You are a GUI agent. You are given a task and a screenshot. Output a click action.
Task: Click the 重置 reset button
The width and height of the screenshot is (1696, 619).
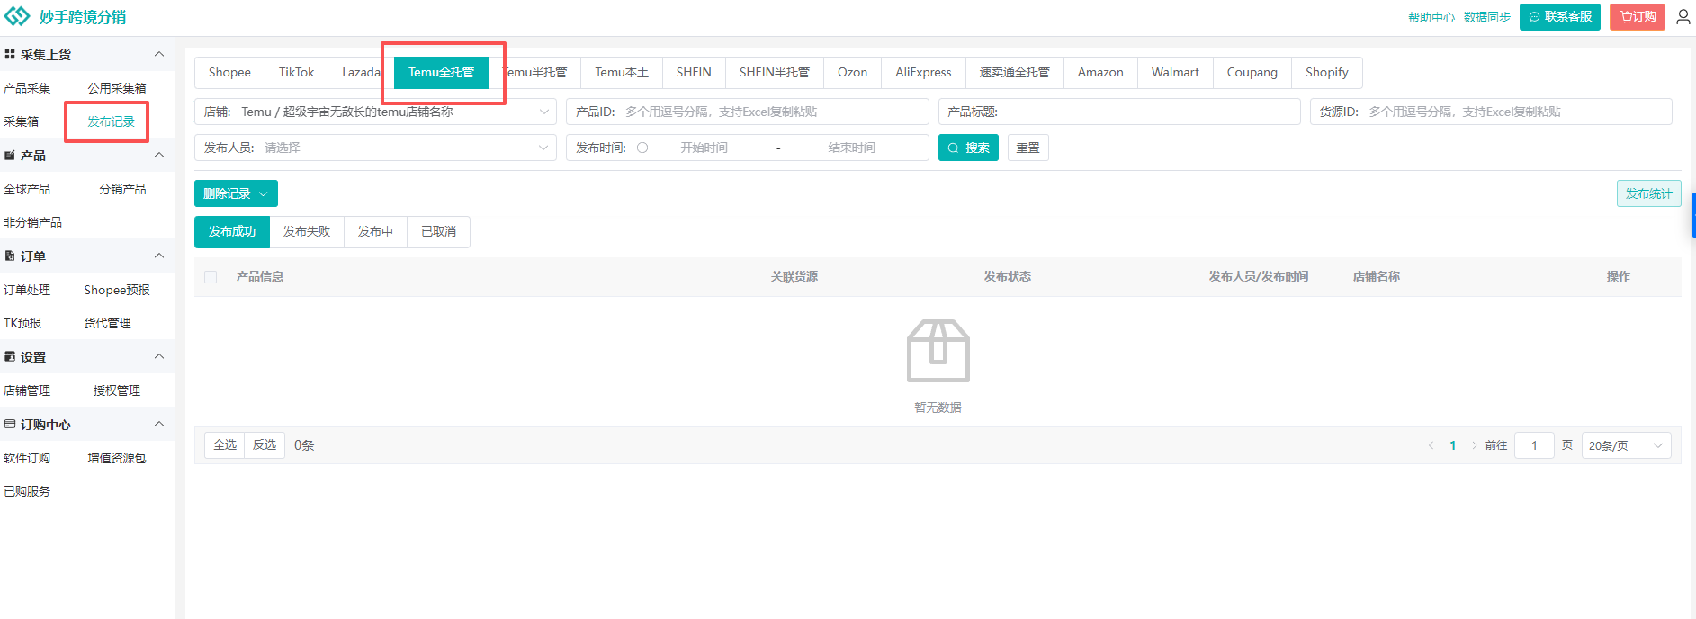point(1027,148)
